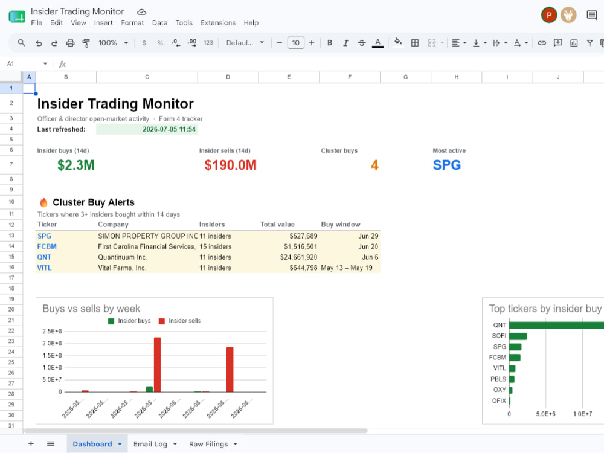Image resolution: width=604 pixels, height=453 pixels.
Task: Toggle bold formatting
Action: (x=330, y=43)
